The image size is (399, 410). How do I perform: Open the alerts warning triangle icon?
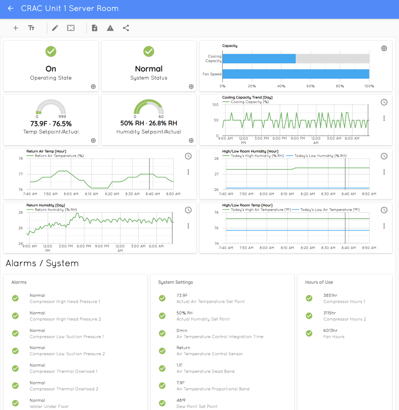[110, 28]
